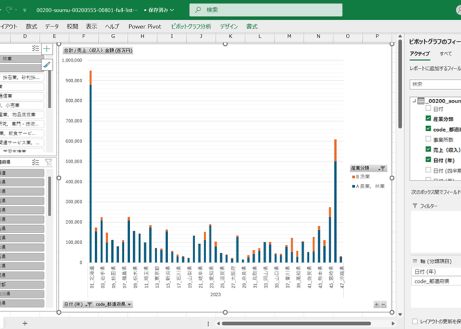Viewport: 461px width, 329px height.
Task: Click the prefecture slicer scrollbar
Action: coord(49,196)
